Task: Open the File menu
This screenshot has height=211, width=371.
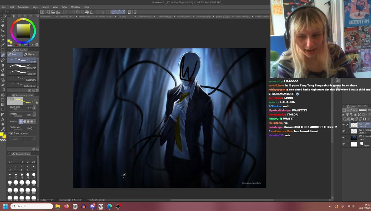Action: [x=4, y=7]
